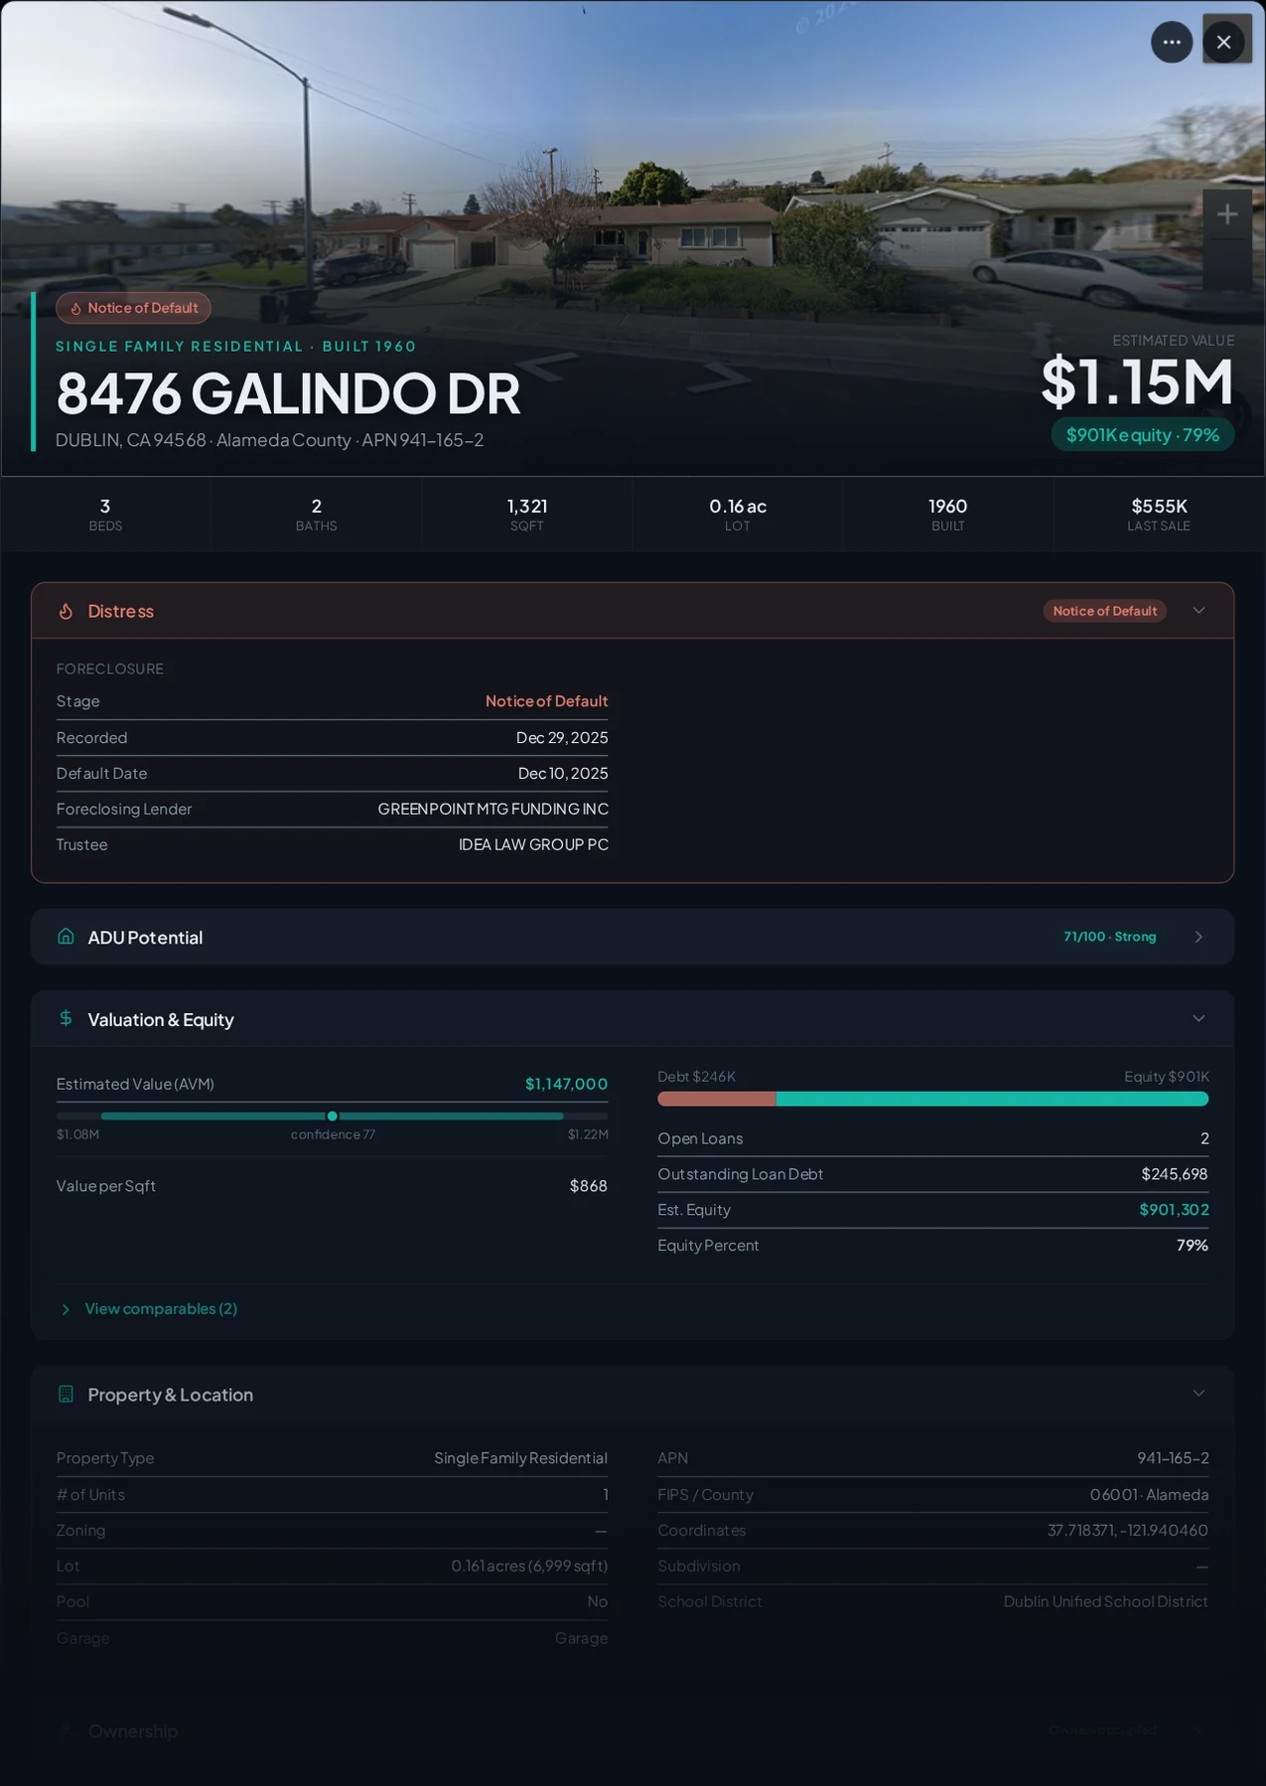
Task: Click the Equity Percent row
Action: 932,1246
